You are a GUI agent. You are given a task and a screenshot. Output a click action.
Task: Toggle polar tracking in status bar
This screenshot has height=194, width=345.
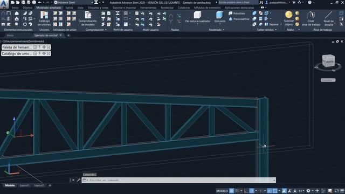pos(252,191)
